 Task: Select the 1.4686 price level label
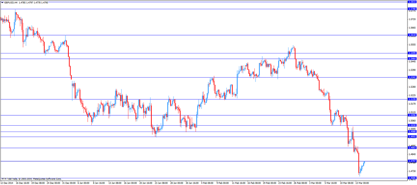click(412, 178)
